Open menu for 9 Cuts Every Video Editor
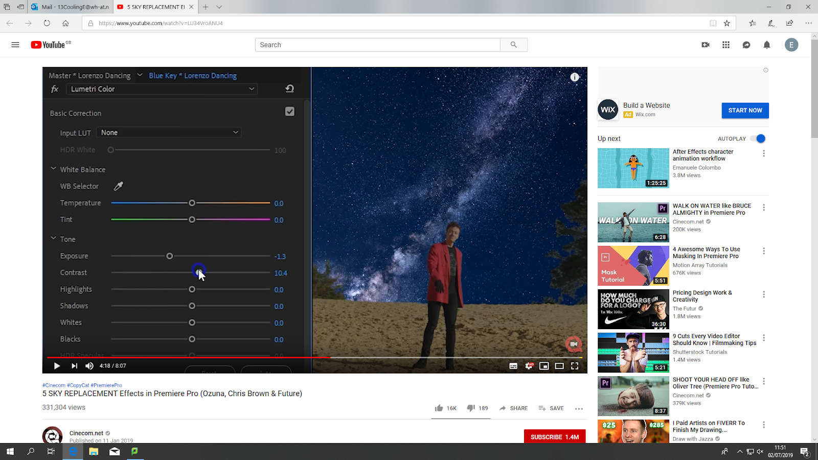 pos(764,338)
